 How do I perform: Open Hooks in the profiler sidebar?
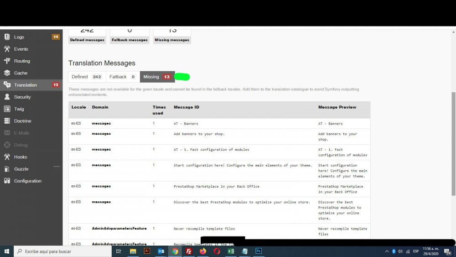(x=31, y=157)
